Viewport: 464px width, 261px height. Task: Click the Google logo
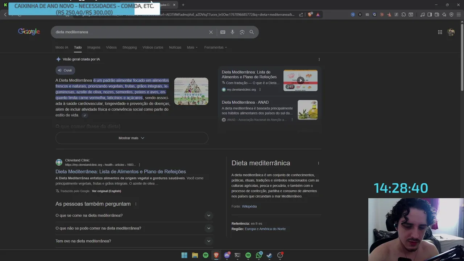click(x=29, y=32)
